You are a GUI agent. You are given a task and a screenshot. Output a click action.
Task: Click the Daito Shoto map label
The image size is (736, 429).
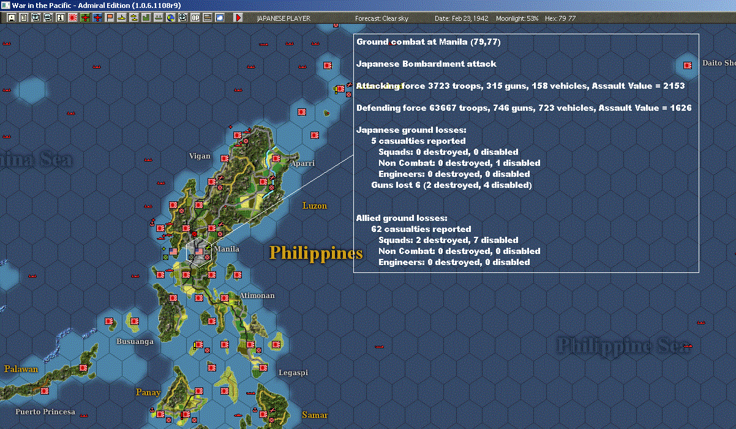(x=719, y=63)
